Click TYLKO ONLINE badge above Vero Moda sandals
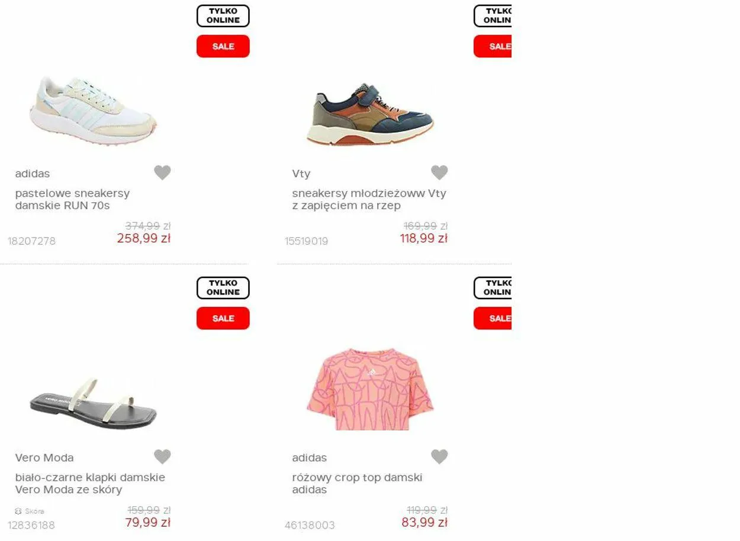 coord(223,288)
